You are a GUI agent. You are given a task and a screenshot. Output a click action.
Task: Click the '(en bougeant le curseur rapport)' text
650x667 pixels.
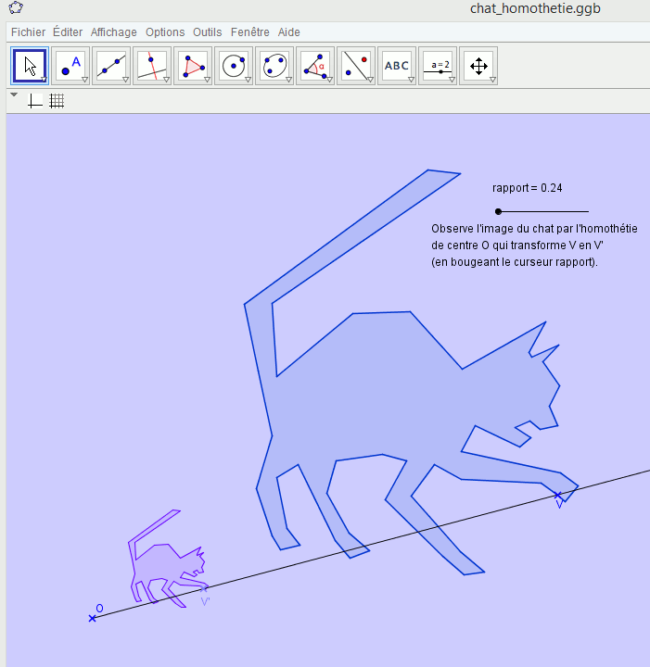click(x=515, y=262)
